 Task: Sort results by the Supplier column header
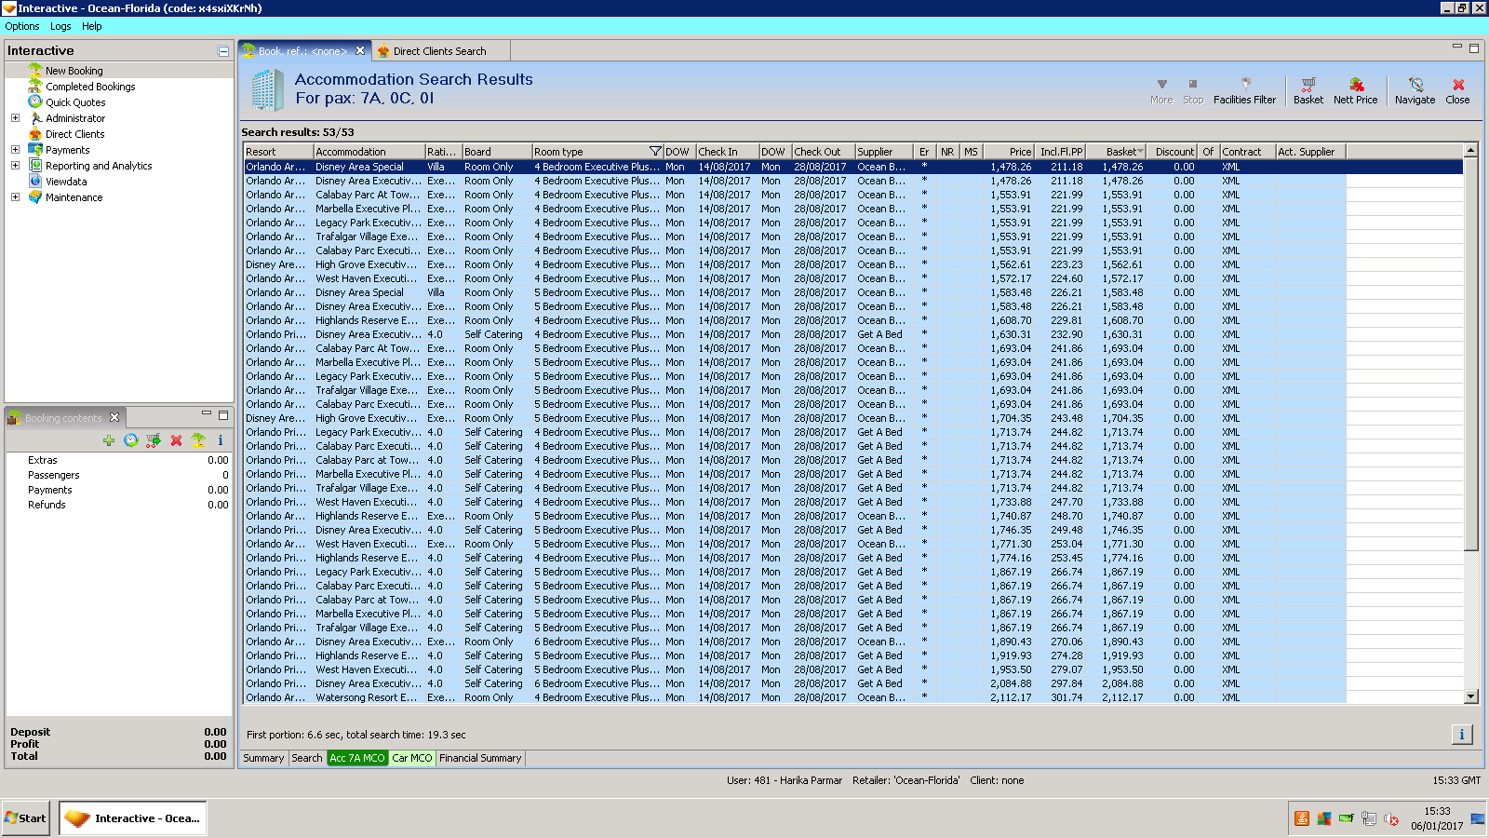(884, 152)
